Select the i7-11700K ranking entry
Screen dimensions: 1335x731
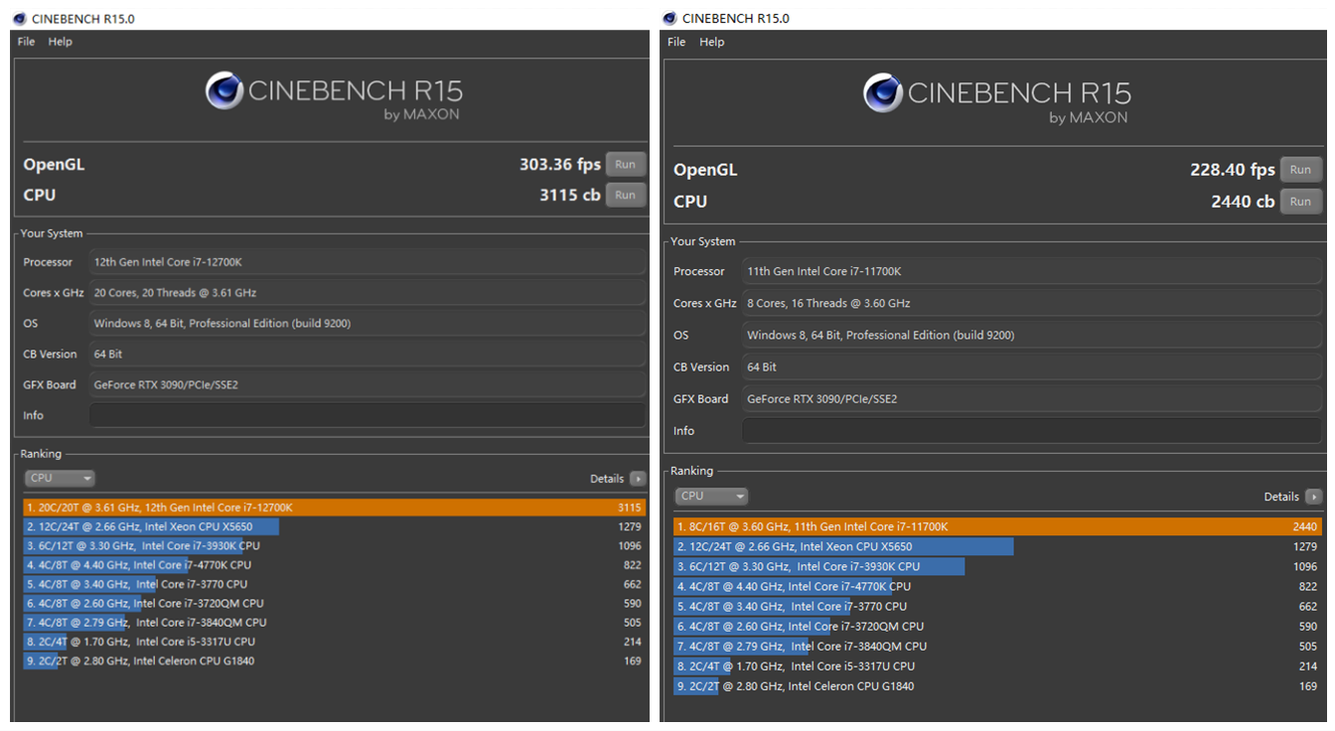click(996, 526)
